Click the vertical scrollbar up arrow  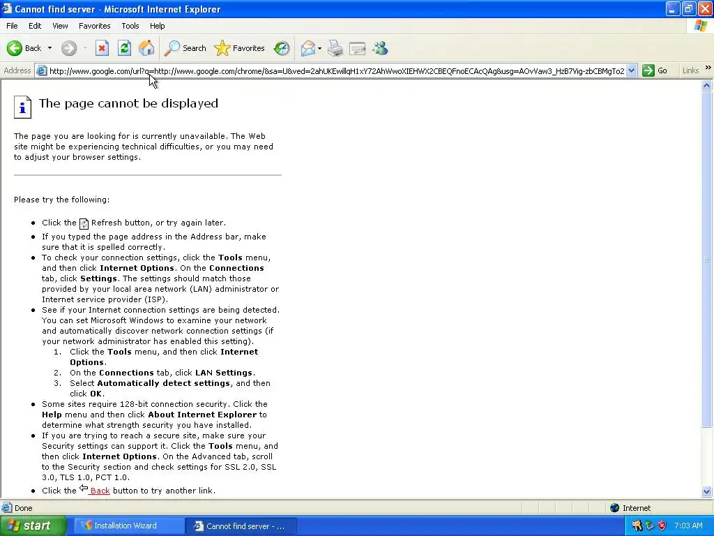[x=707, y=85]
